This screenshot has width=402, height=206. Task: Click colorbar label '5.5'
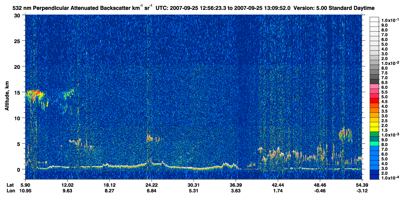(x=385, y=92)
